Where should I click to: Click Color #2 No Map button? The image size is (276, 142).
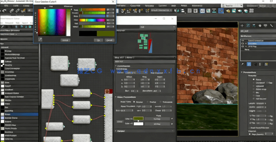pyautogui.click(x=157, y=124)
